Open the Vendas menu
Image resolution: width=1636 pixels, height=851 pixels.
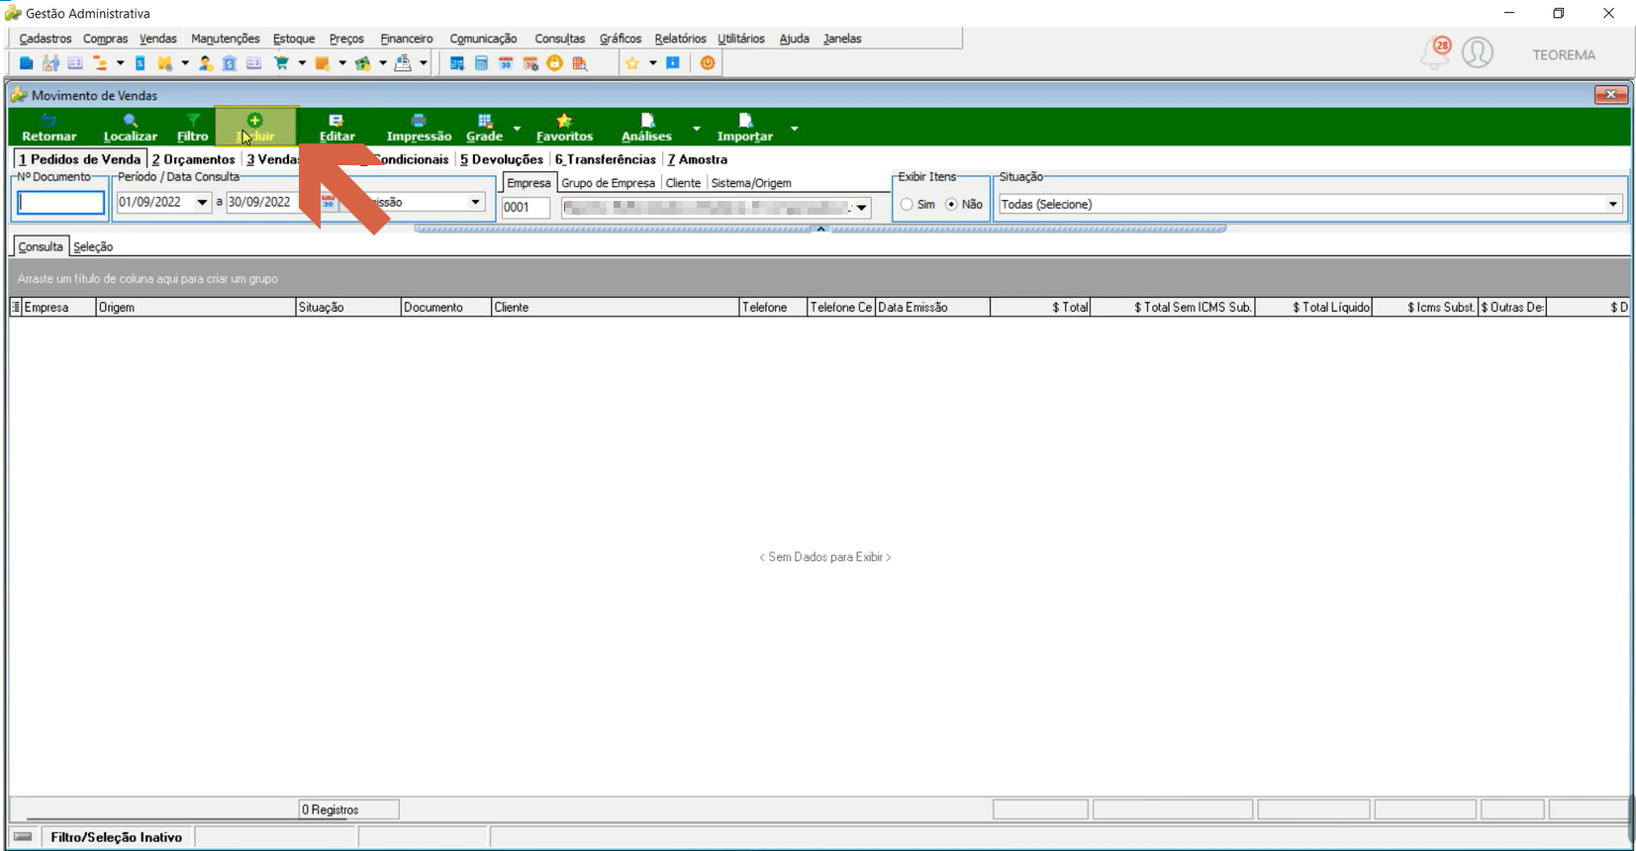click(x=158, y=39)
